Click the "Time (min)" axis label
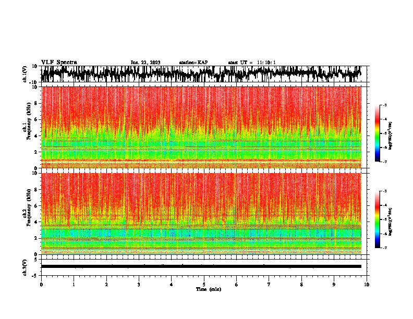Viewport: 413px width, 319px height. (209, 289)
